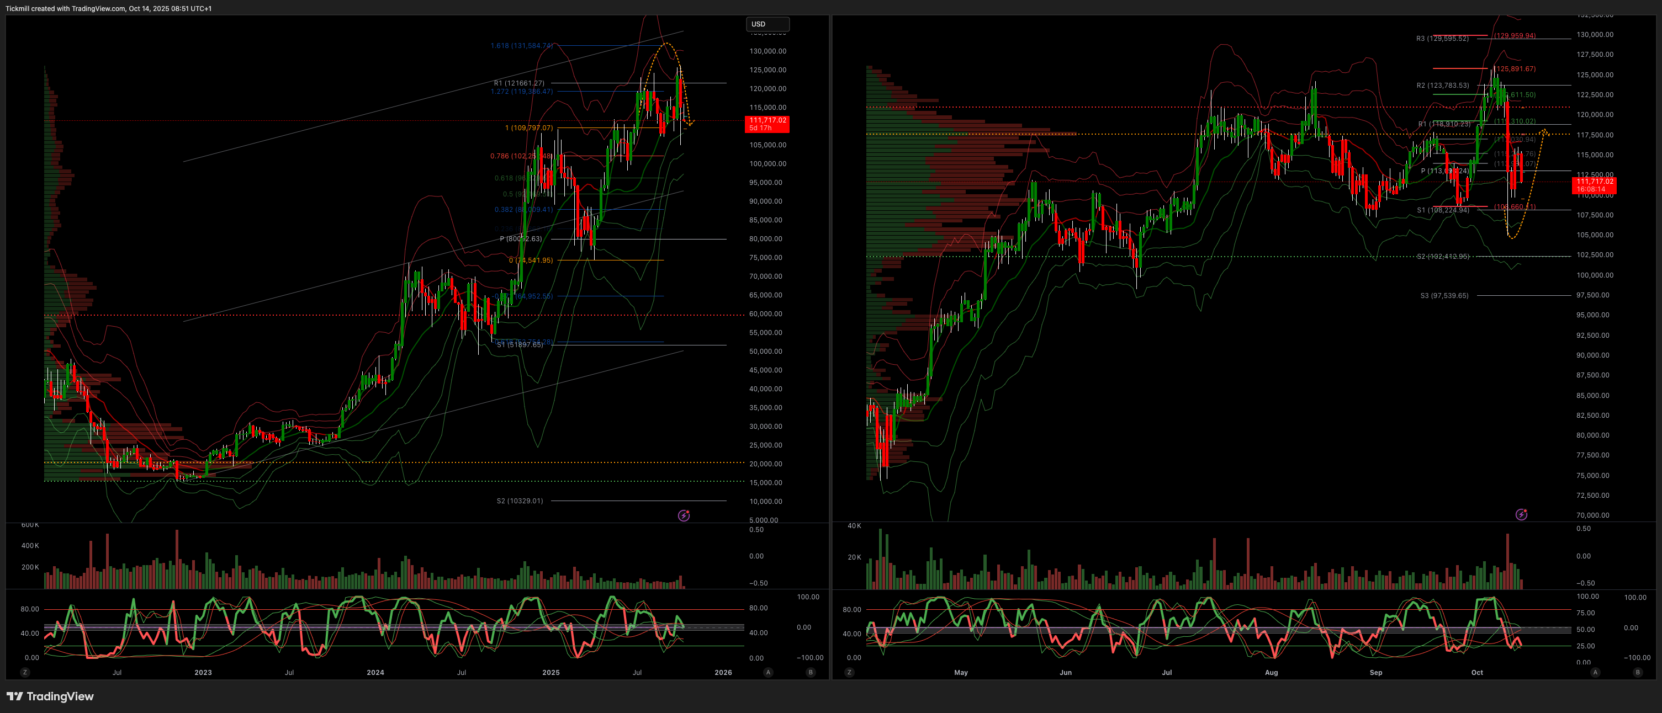This screenshot has width=1662, height=713.
Task: Click the Aug label on right time axis
Action: [x=1271, y=672]
